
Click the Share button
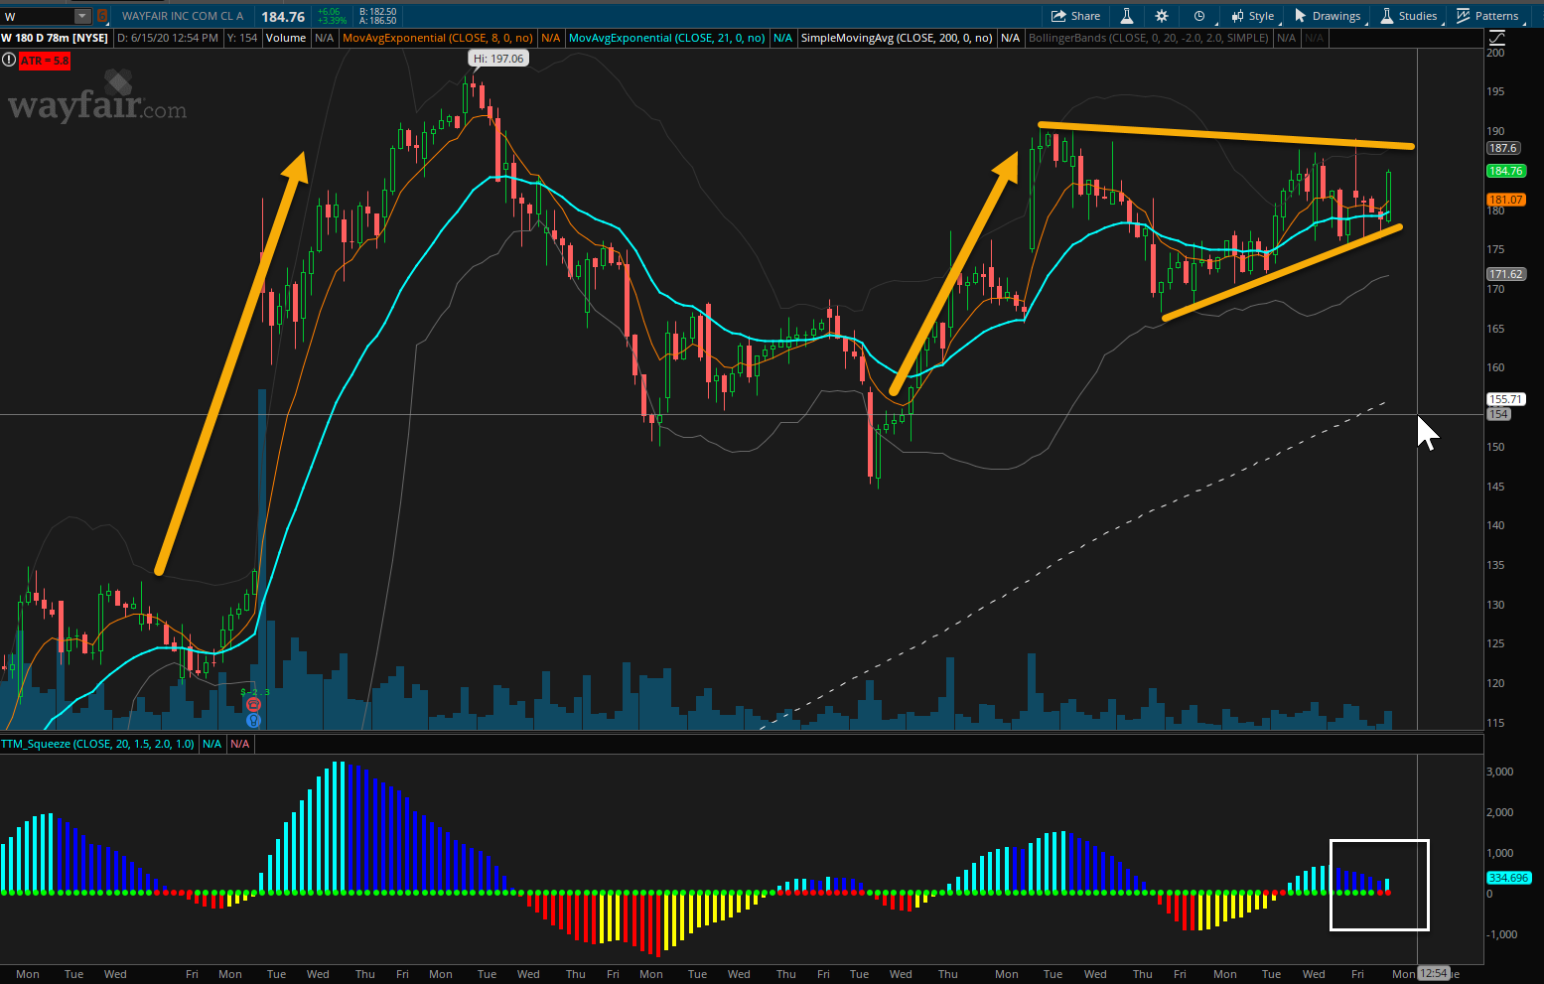click(x=1076, y=16)
